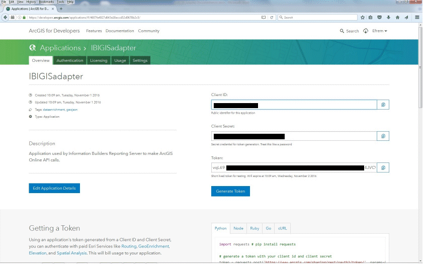Image resolution: width=424 pixels, height=264 pixels.
Task: Switch to the Settings tab
Action: point(140,60)
